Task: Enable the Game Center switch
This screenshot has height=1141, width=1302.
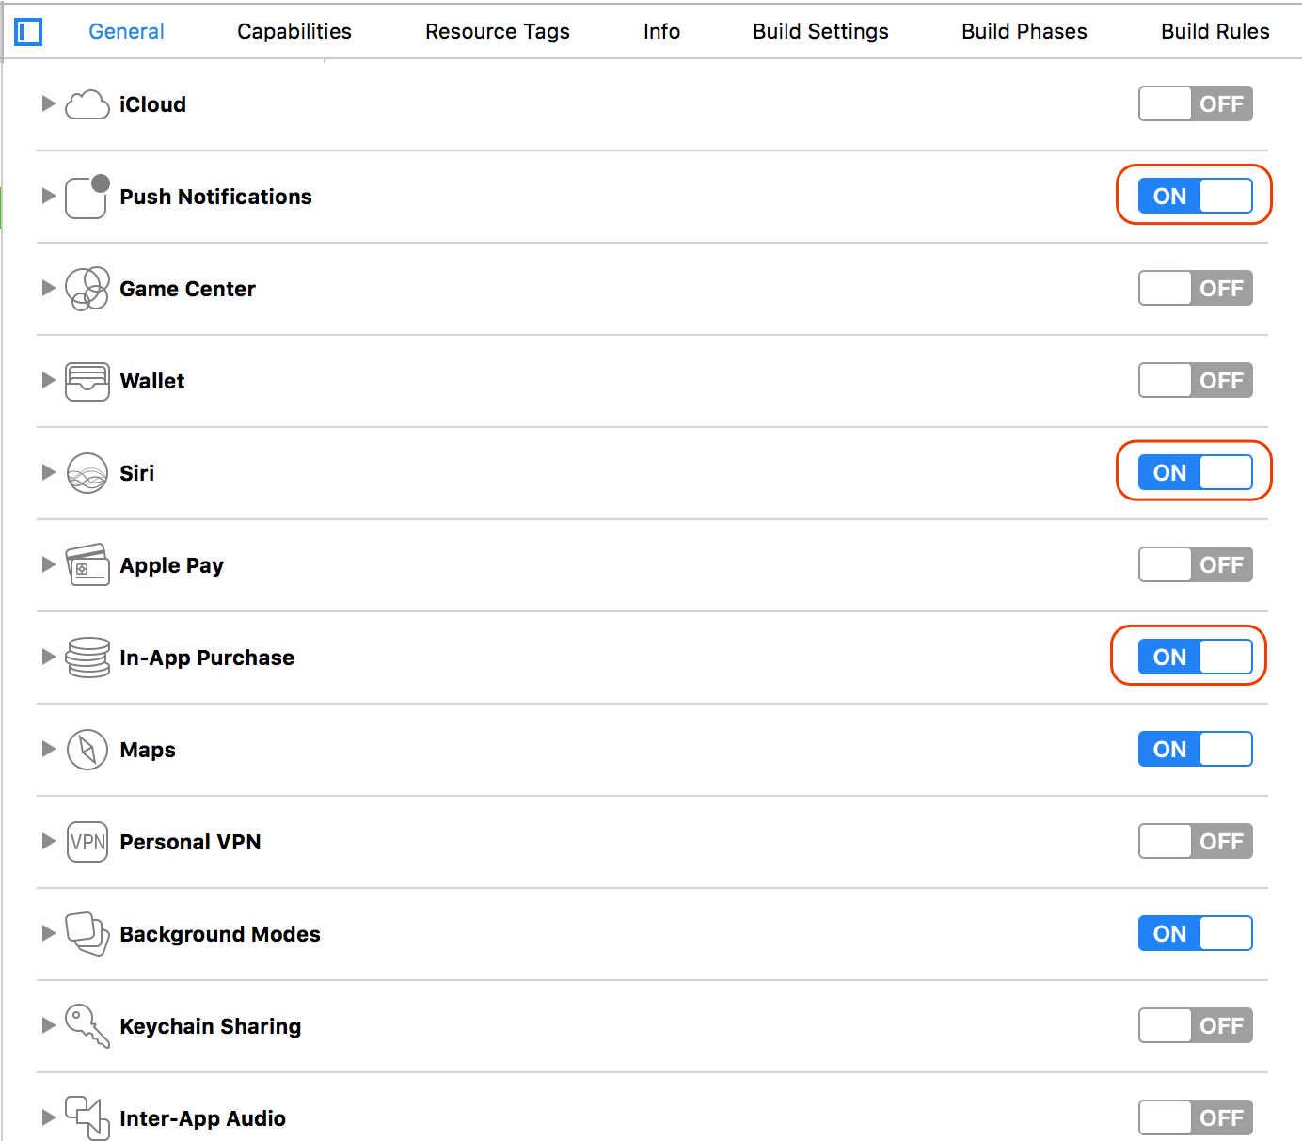Action: pyautogui.click(x=1196, y=289)
